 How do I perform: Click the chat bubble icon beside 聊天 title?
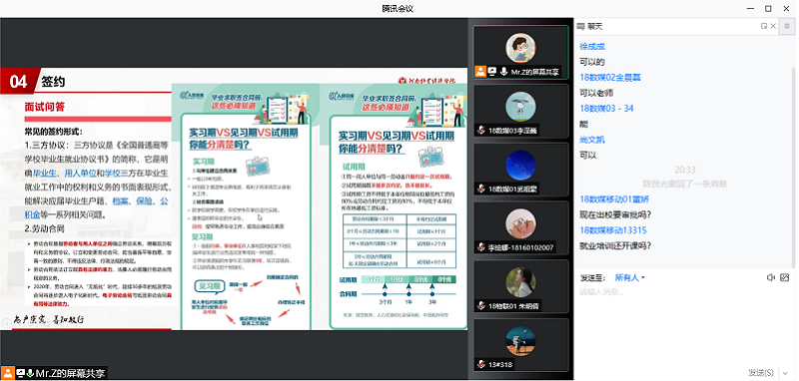coord(581,26)
